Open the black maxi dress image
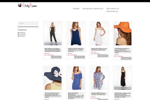This screenshot has width=150, height=100. click(123, 78)
